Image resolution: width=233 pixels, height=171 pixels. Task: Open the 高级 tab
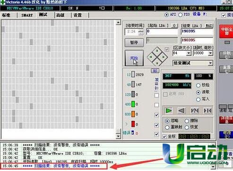(x=60, y=15)
